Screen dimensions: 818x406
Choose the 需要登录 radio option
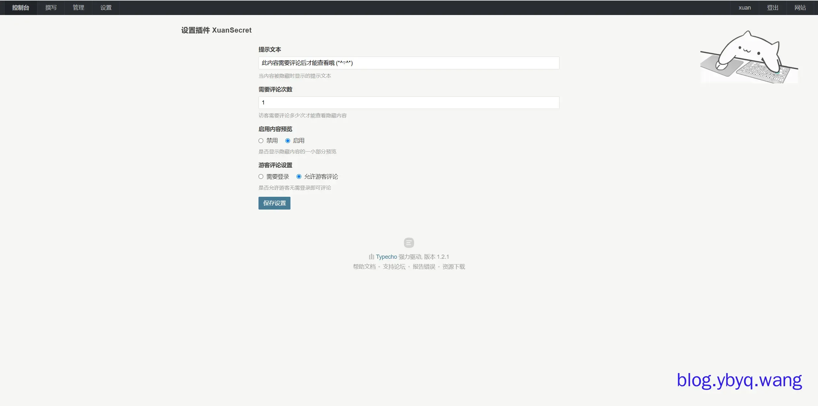click(x=261, y=177)
